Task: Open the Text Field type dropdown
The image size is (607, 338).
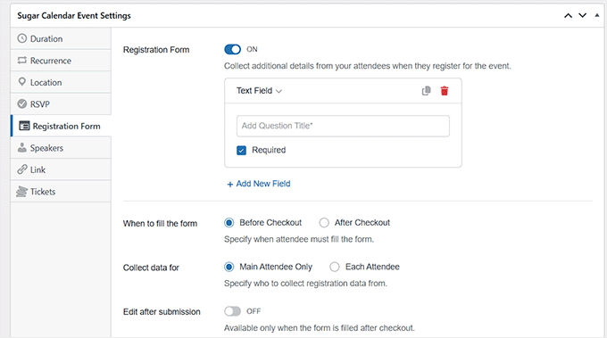Action: tap(259, 90)
